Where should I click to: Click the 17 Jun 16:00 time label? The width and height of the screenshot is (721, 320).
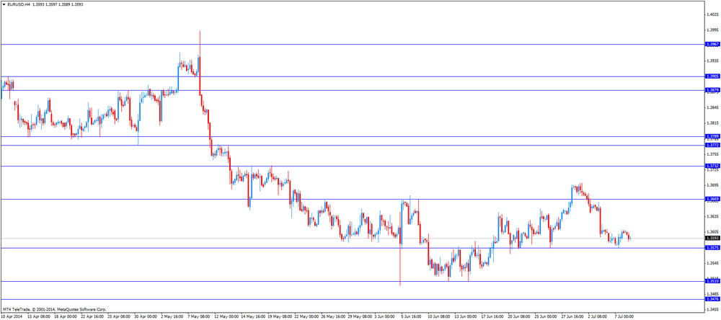[493, 317]
